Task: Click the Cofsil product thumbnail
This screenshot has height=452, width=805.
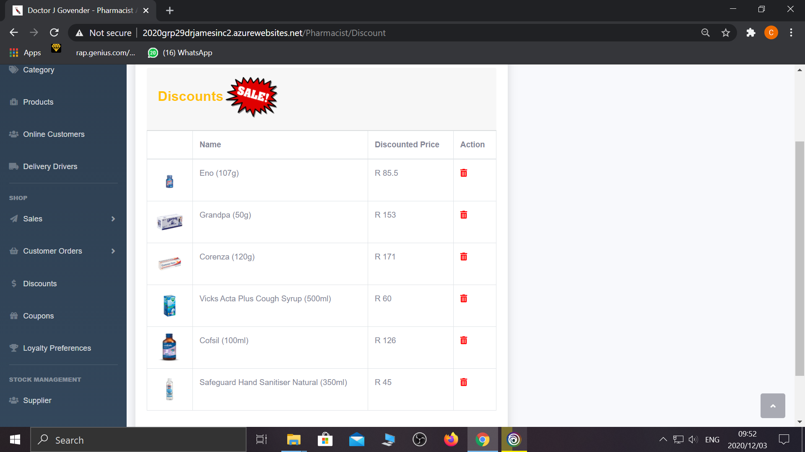Action: point(169,347)
